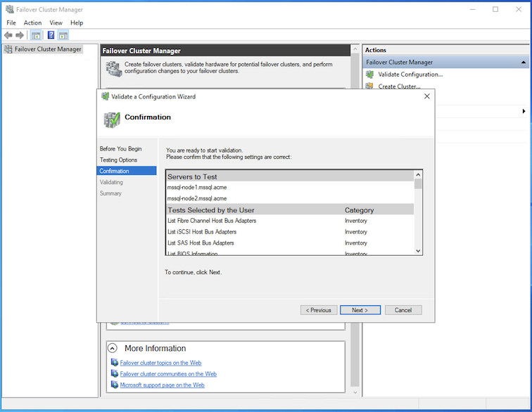Viewport: 532px width, 412px height.
Task: Click globe icon beside Failover cluster topics
Action: [x=115, y=363]
